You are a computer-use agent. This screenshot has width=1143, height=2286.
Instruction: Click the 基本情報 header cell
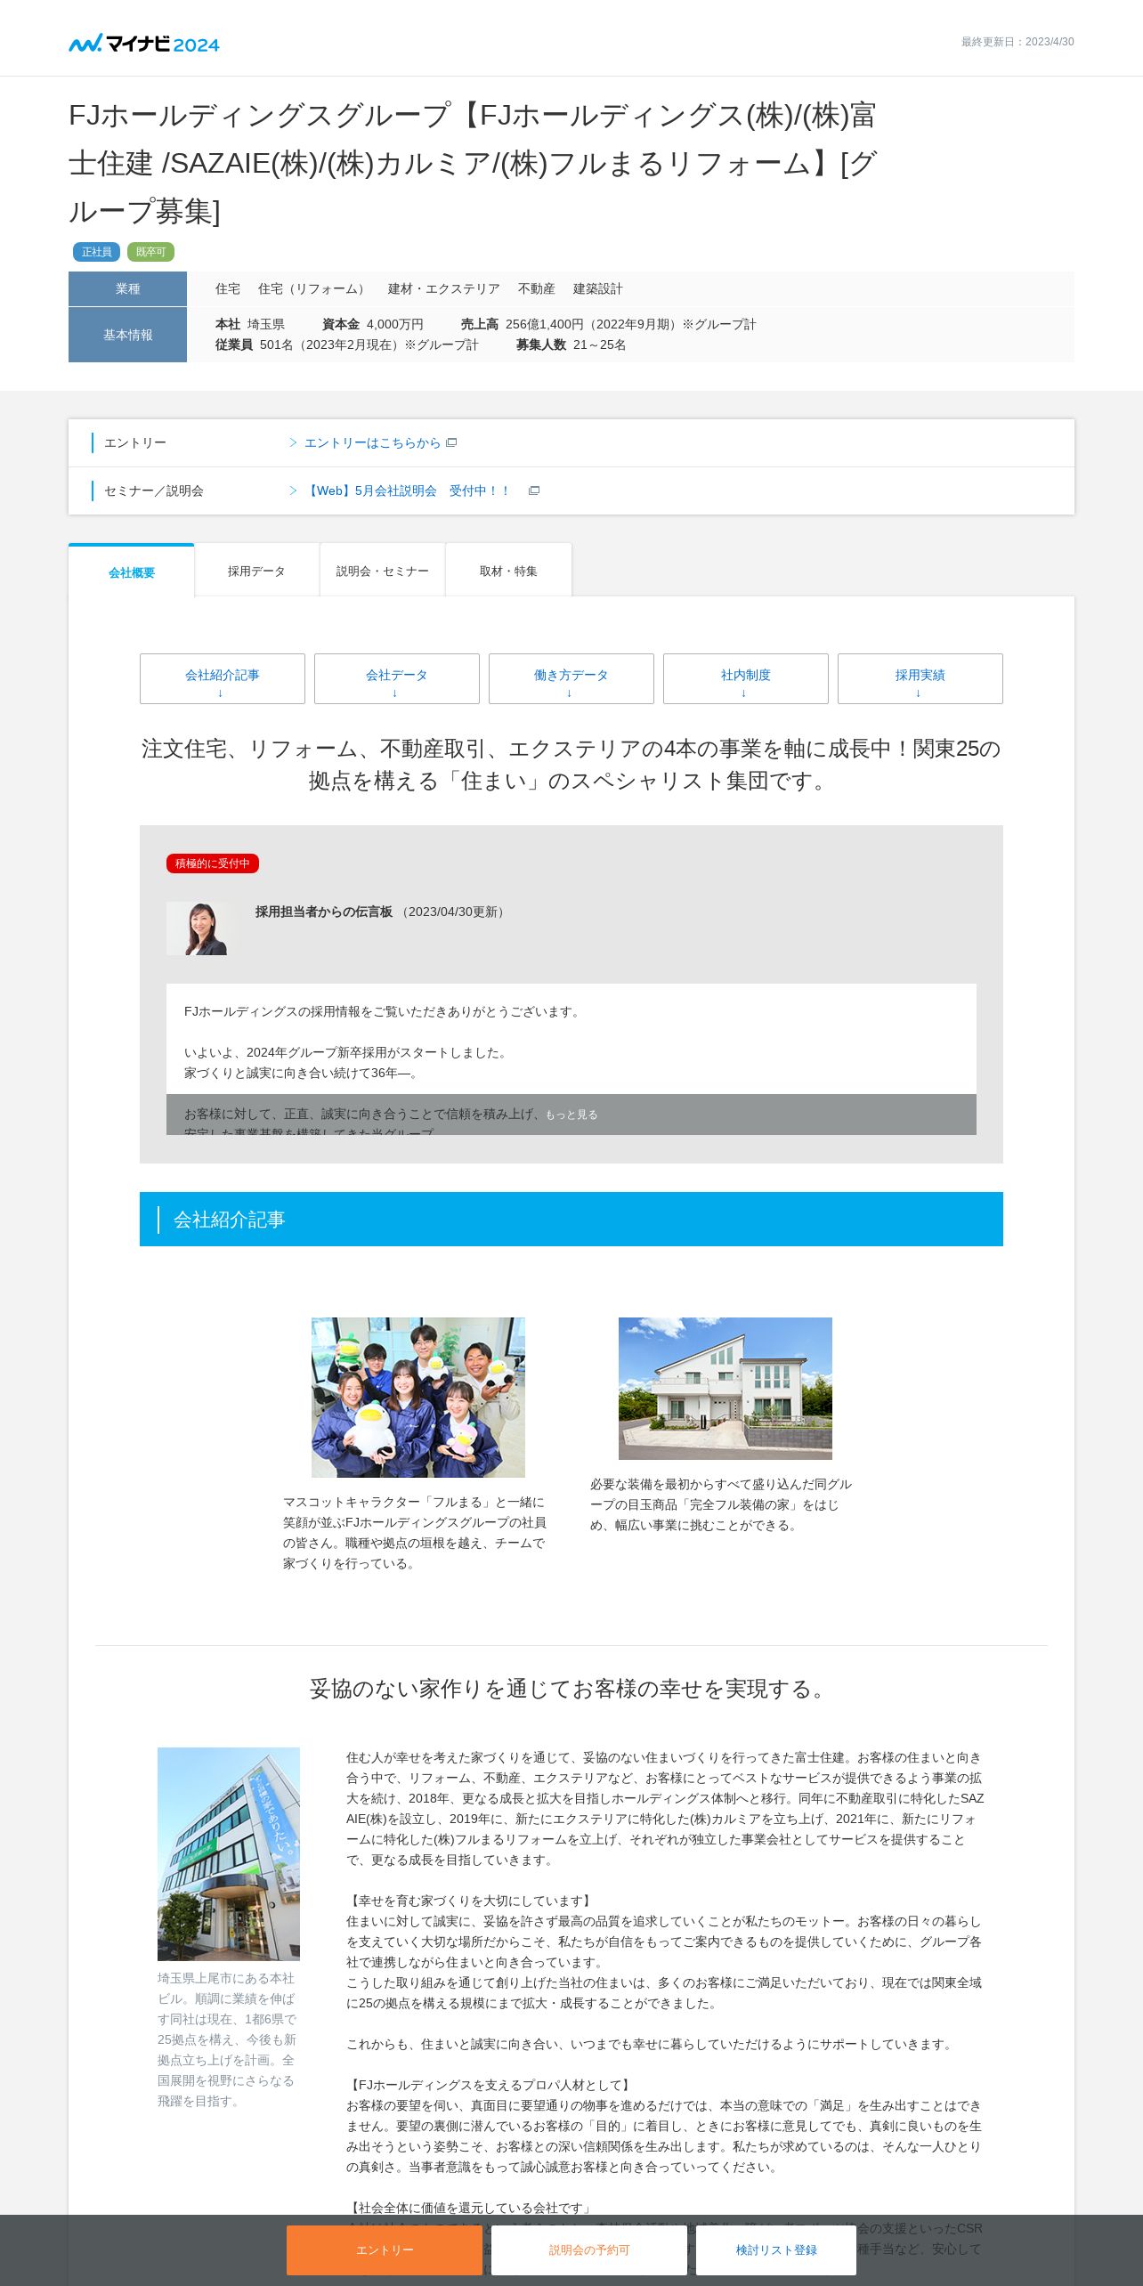tap(127, 335)
